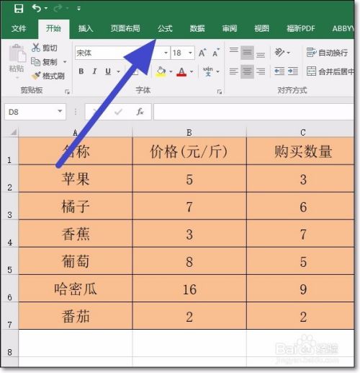Click the Format Painter brush icon

coord(36,76)
